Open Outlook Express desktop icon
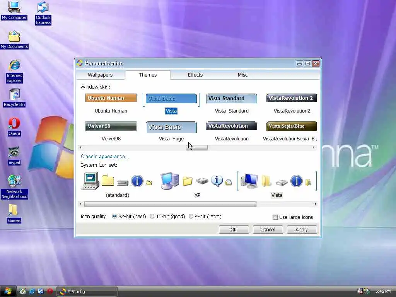The image size is (396, 297). point(43,13)
